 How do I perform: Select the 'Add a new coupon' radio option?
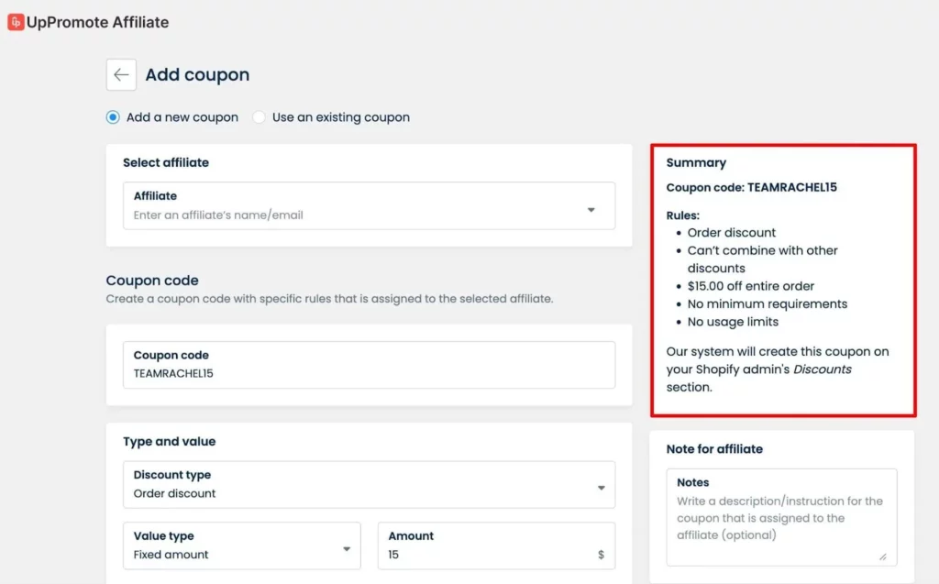point(113,117)
